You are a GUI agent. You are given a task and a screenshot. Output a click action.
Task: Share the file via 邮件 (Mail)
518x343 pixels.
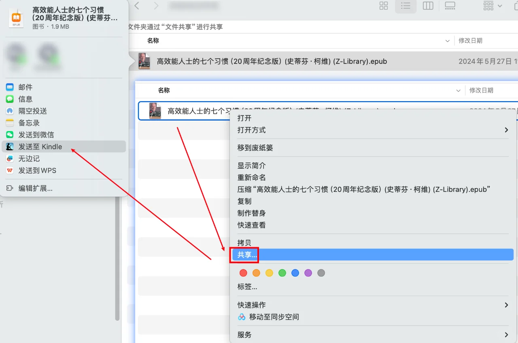64,87
